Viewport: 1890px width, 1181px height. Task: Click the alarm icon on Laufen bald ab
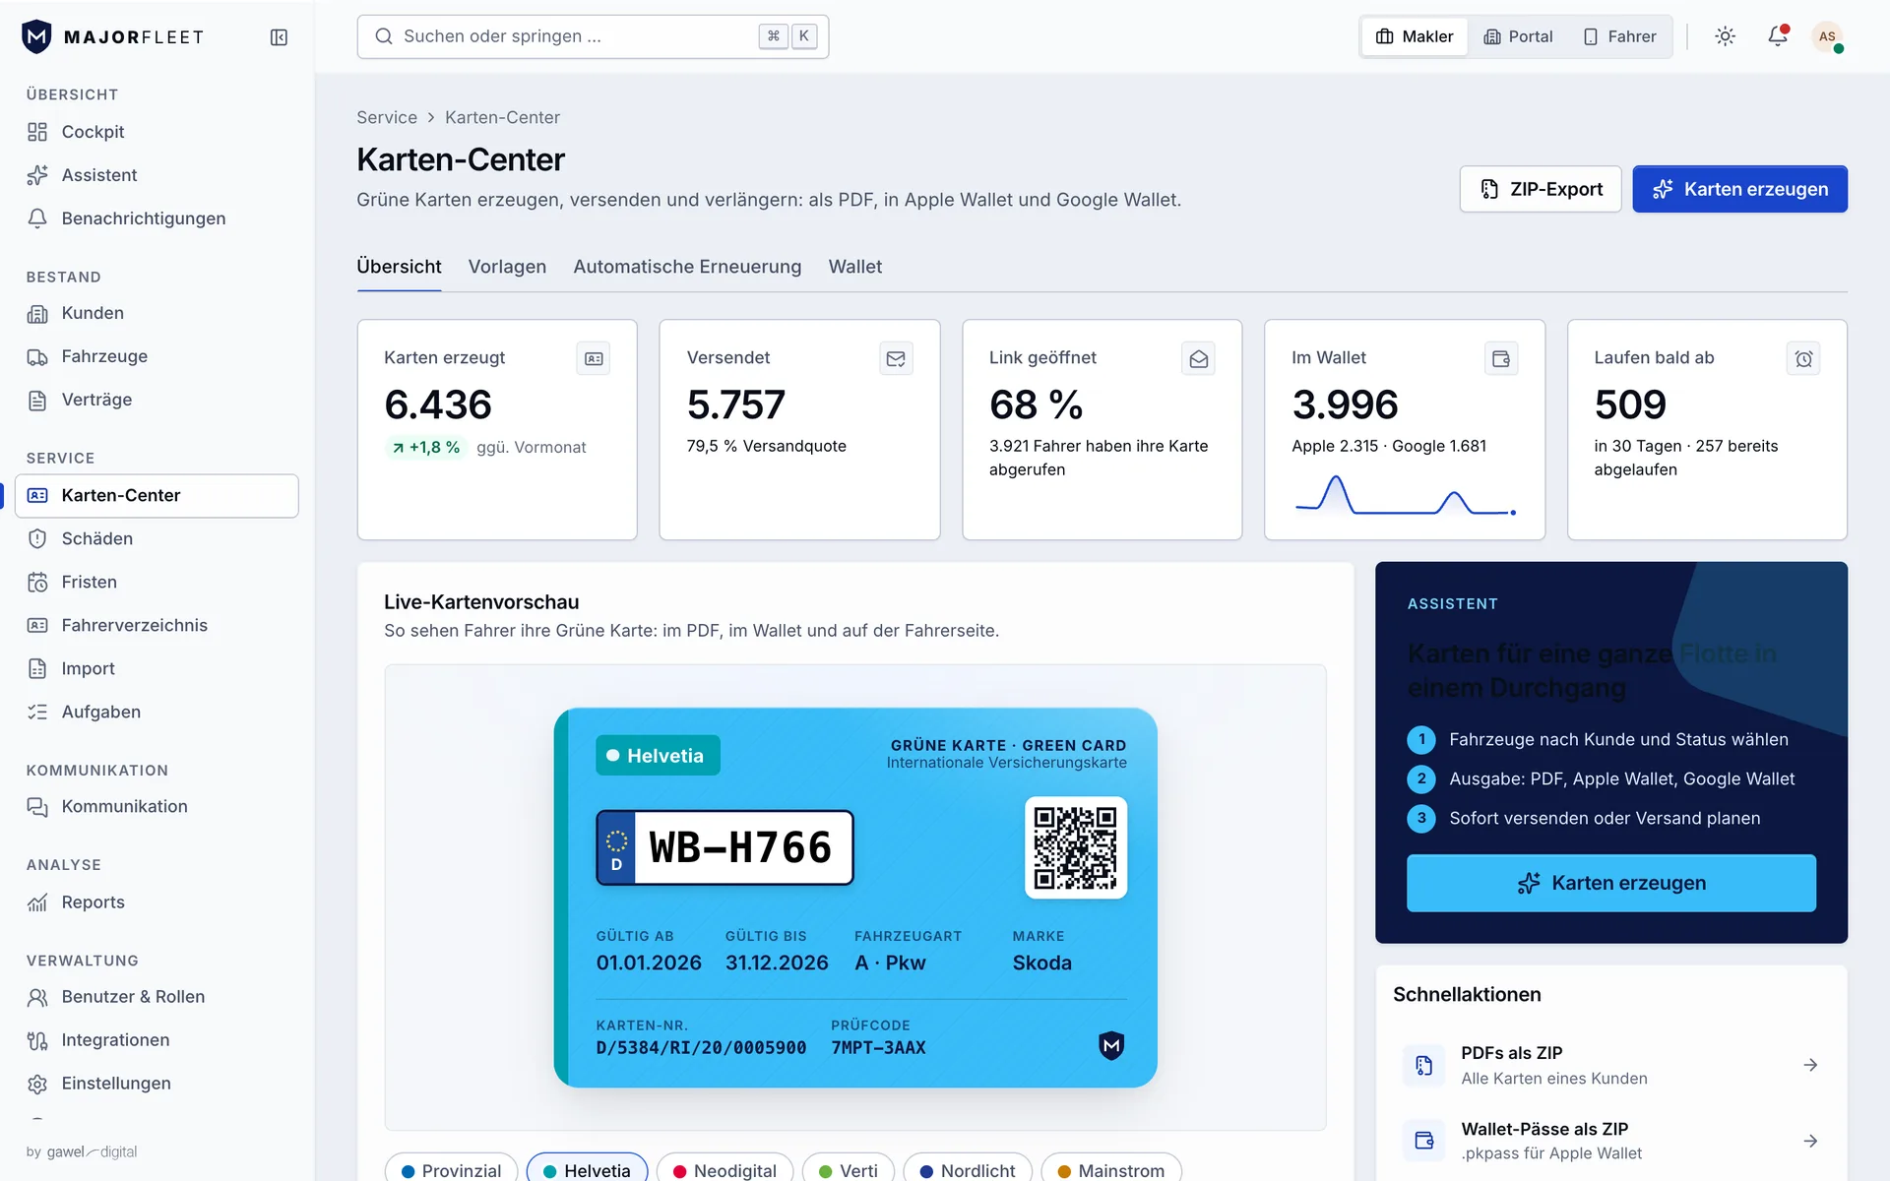click(x=1803, y=359)
